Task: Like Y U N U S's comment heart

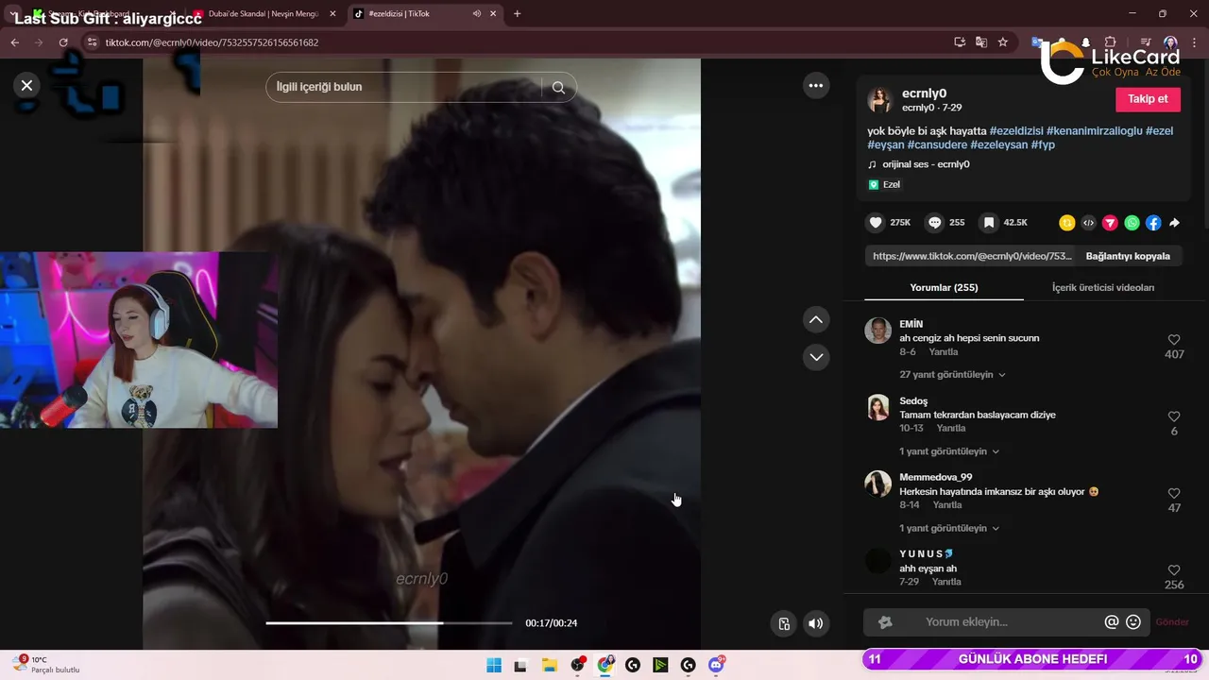Action: click(x=1174, y=570)
